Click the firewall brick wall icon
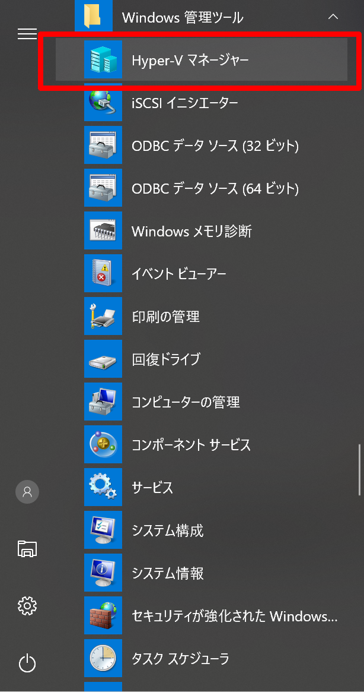This screenshot has height=692, width=364. click(x=103, y=616)
